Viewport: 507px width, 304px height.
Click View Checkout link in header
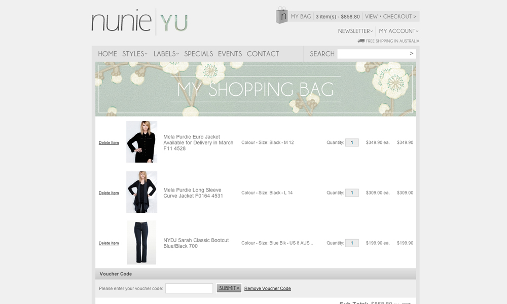(390, 17)
